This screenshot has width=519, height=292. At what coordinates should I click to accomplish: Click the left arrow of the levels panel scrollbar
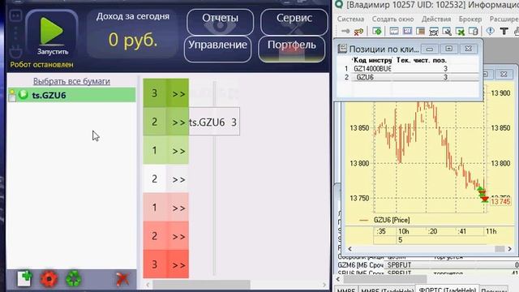coord(148,285)
